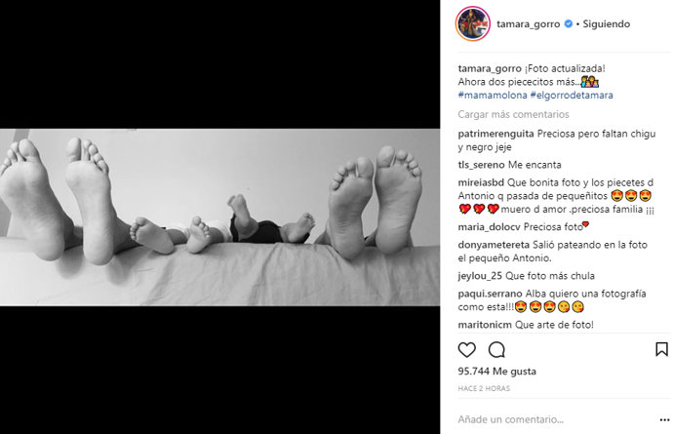View who liked: 95.744 Me gusta
The image size is (673, 434).
(x=497, y=372)
